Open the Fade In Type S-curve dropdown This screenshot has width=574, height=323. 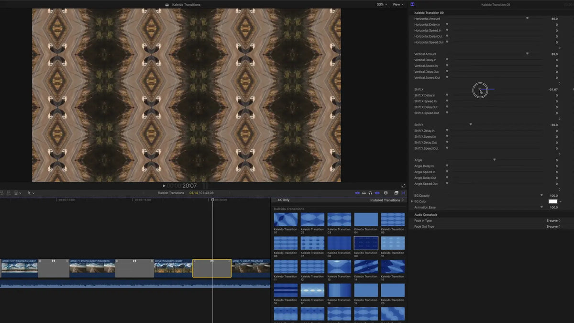coord(552,221)
